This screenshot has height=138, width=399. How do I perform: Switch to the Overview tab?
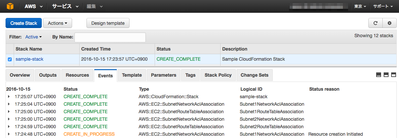click(x=20, y=75)
